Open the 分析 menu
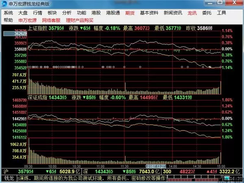244x183 pixels. pos(67,13)
